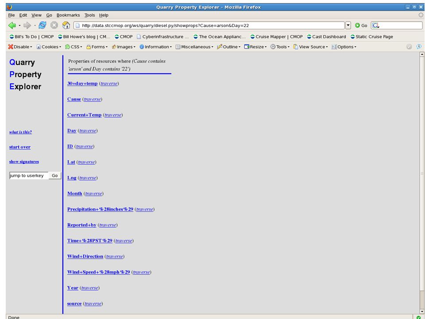Expand the Back button history dropdown

[x=19, y=26]
